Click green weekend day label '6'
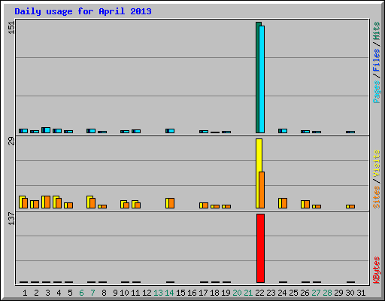 (81, 293)
